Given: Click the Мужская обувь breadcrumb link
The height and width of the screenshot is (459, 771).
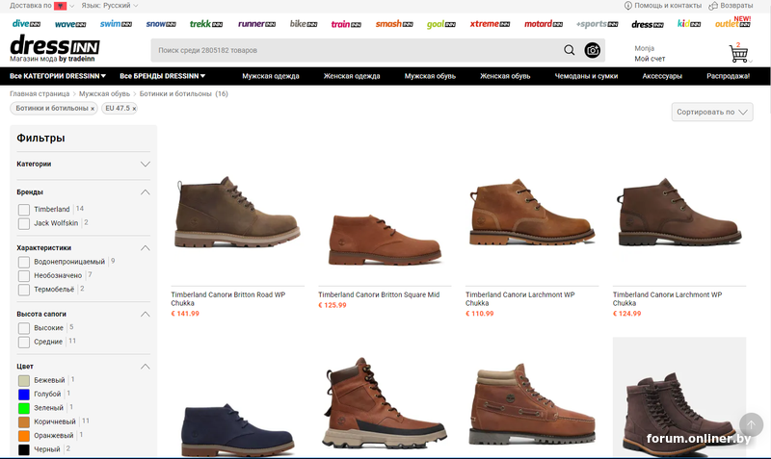Looking at the screenshot, I should pyautogui.click(x=104, y=93).
